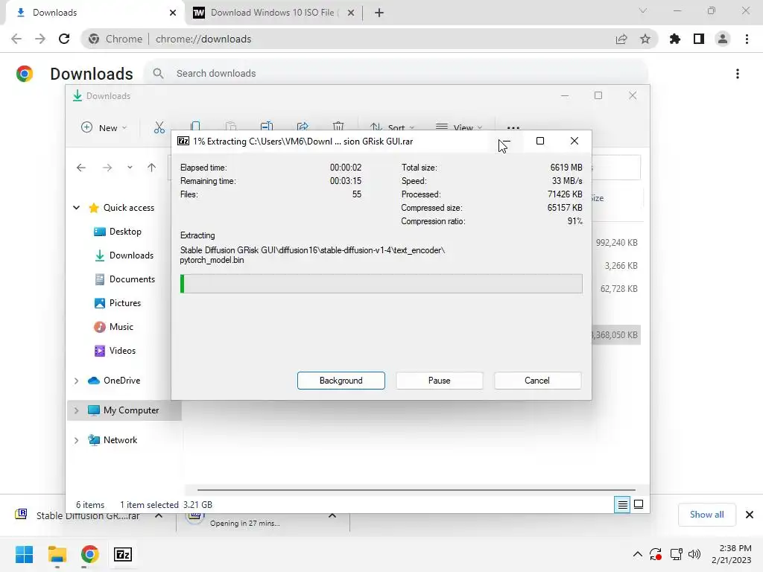This screenshot has width=763, height=572.
Task: Go back in Chrome browser
Action: 16,39
